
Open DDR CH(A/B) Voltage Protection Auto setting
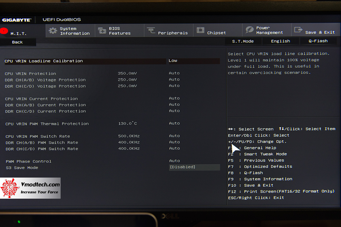tap(174, 80)
